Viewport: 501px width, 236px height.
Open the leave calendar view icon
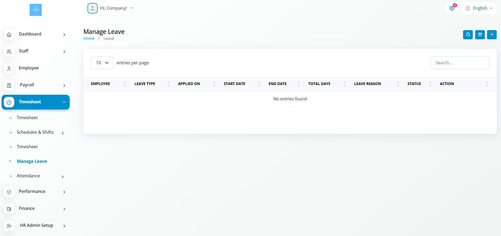(x=480, y=35)
